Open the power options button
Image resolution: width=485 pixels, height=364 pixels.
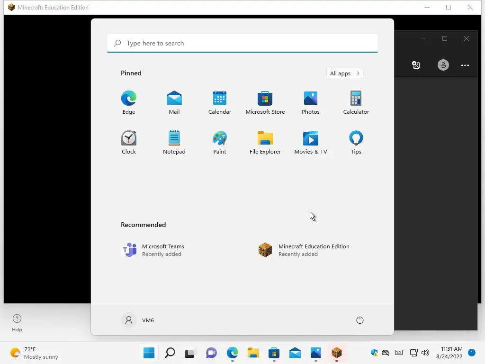(x=360, y=320)
